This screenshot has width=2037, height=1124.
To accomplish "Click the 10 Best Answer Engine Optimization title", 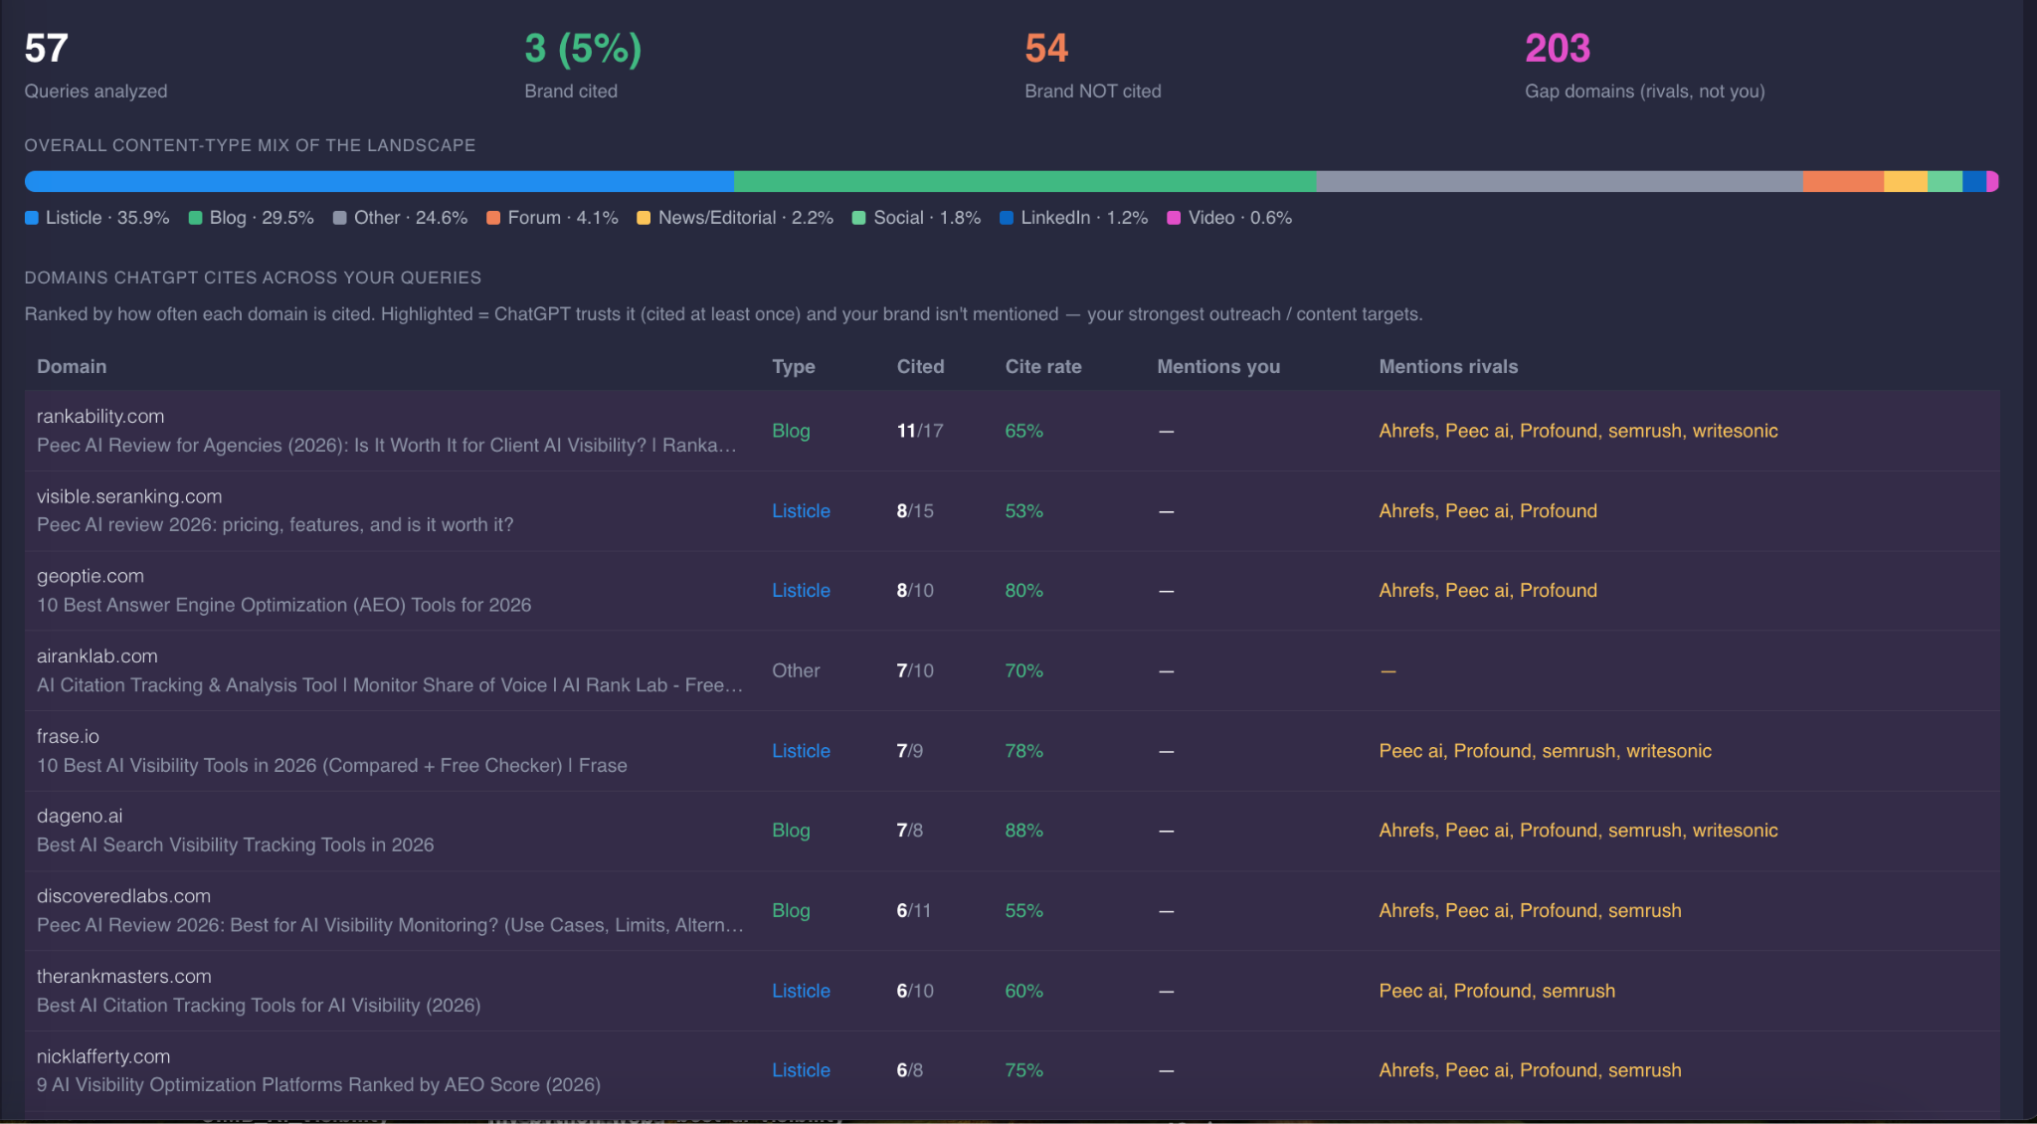I will pyautogui.click(x=284, y=605).
